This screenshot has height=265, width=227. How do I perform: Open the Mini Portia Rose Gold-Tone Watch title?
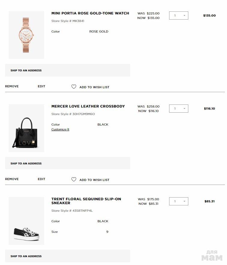[90, 13]
